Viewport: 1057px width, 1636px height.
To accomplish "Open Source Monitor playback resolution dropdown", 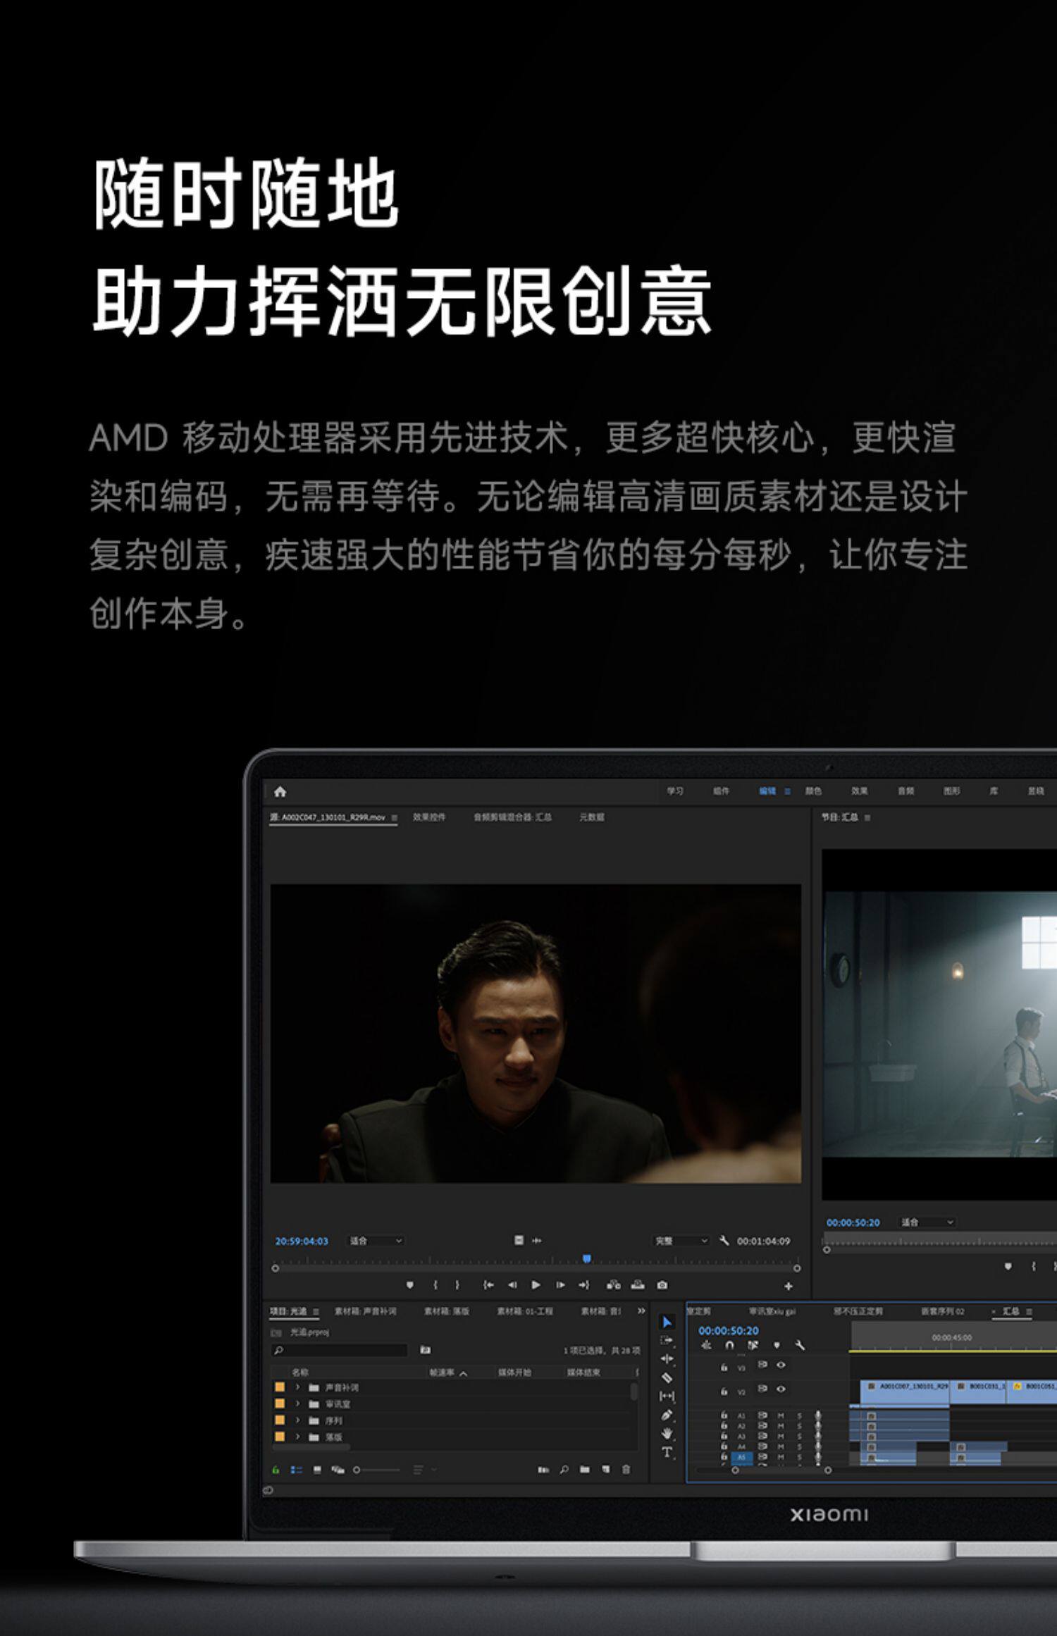I will coord(681,1241).
